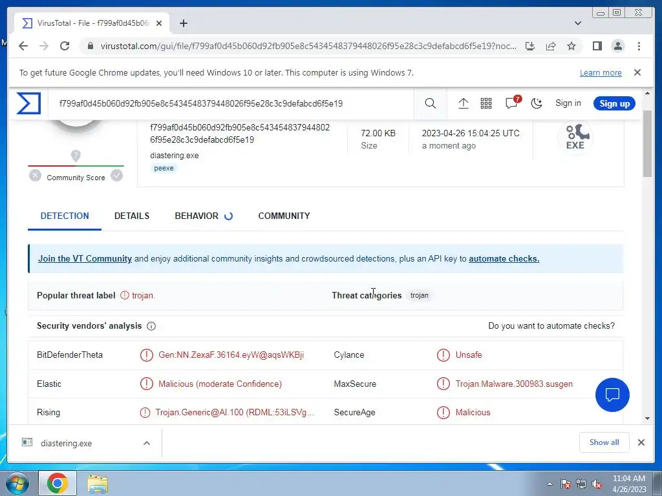This screenshot has width=662, height=496.
Task: Click volume speaker icon in system tray
Action: [597, 484]
